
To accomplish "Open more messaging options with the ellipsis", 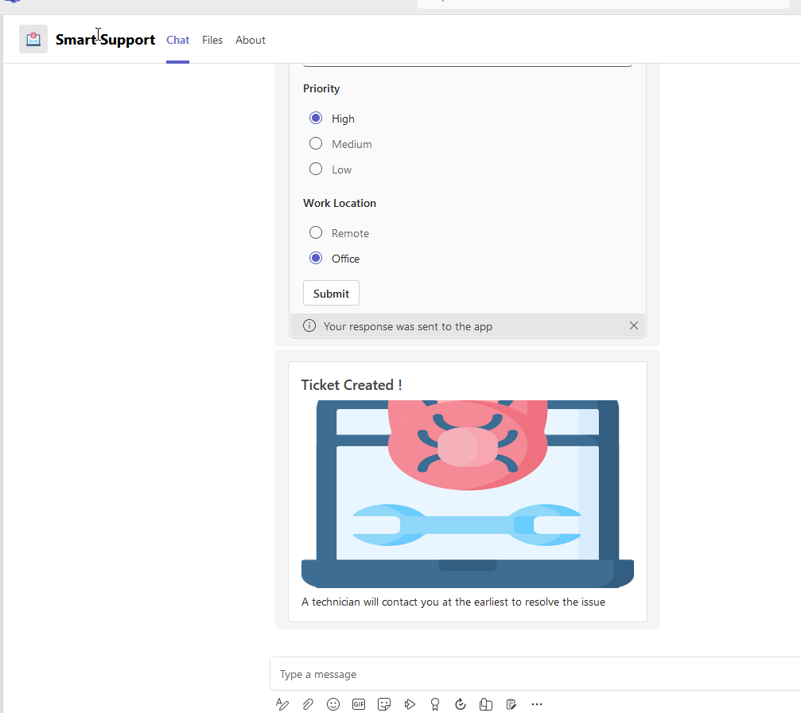I will (x=537, y=704).
